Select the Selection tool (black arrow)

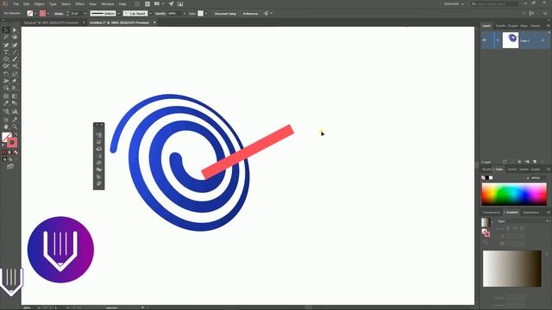(x=6, y=30)
